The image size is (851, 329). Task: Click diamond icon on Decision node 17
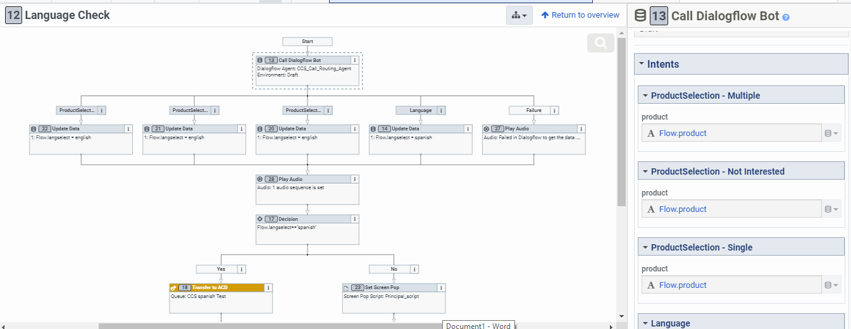(260, 219)
